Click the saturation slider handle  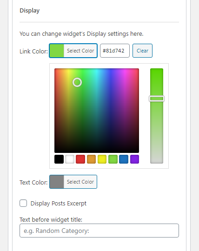coord(157,99)
